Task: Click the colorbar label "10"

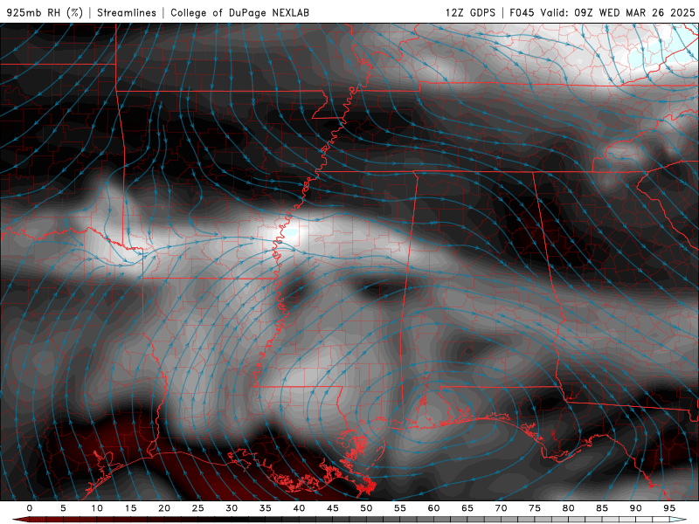Action: pos(97,508)
